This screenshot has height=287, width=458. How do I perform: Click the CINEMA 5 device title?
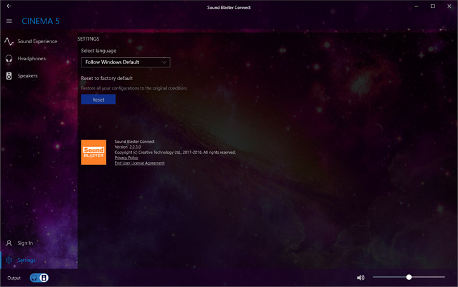click(x=41, y=21)
